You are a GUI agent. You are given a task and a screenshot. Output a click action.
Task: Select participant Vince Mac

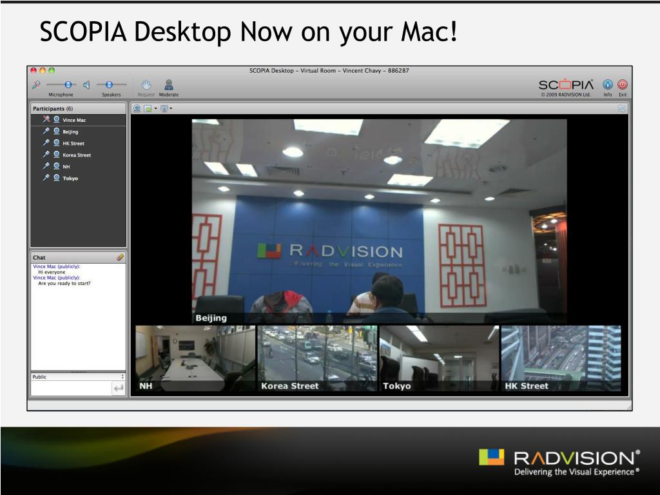click(x=78, y=120)
